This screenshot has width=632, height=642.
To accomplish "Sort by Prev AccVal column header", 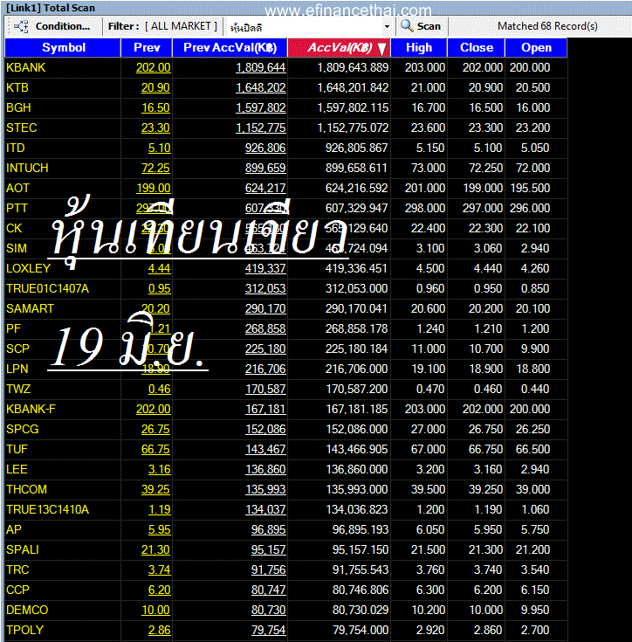I will point(230,47).
